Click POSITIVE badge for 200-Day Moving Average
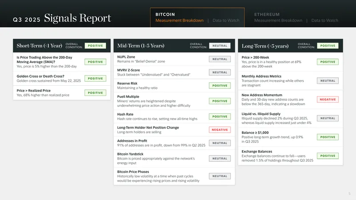This screenshot has width=356, height=200. (x=95, y=62)
